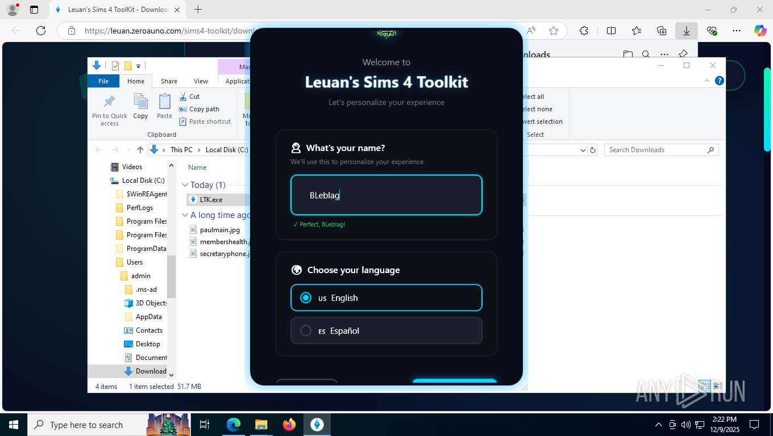Screen dimensions: 773x436
Task: Switch to Share ribbon tab in Explorer
Action: tap(169, 81)
